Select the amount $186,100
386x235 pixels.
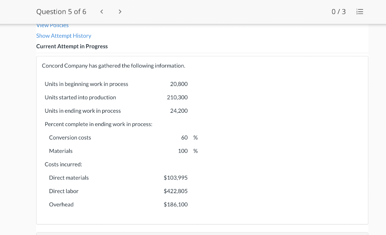point(176,204)
